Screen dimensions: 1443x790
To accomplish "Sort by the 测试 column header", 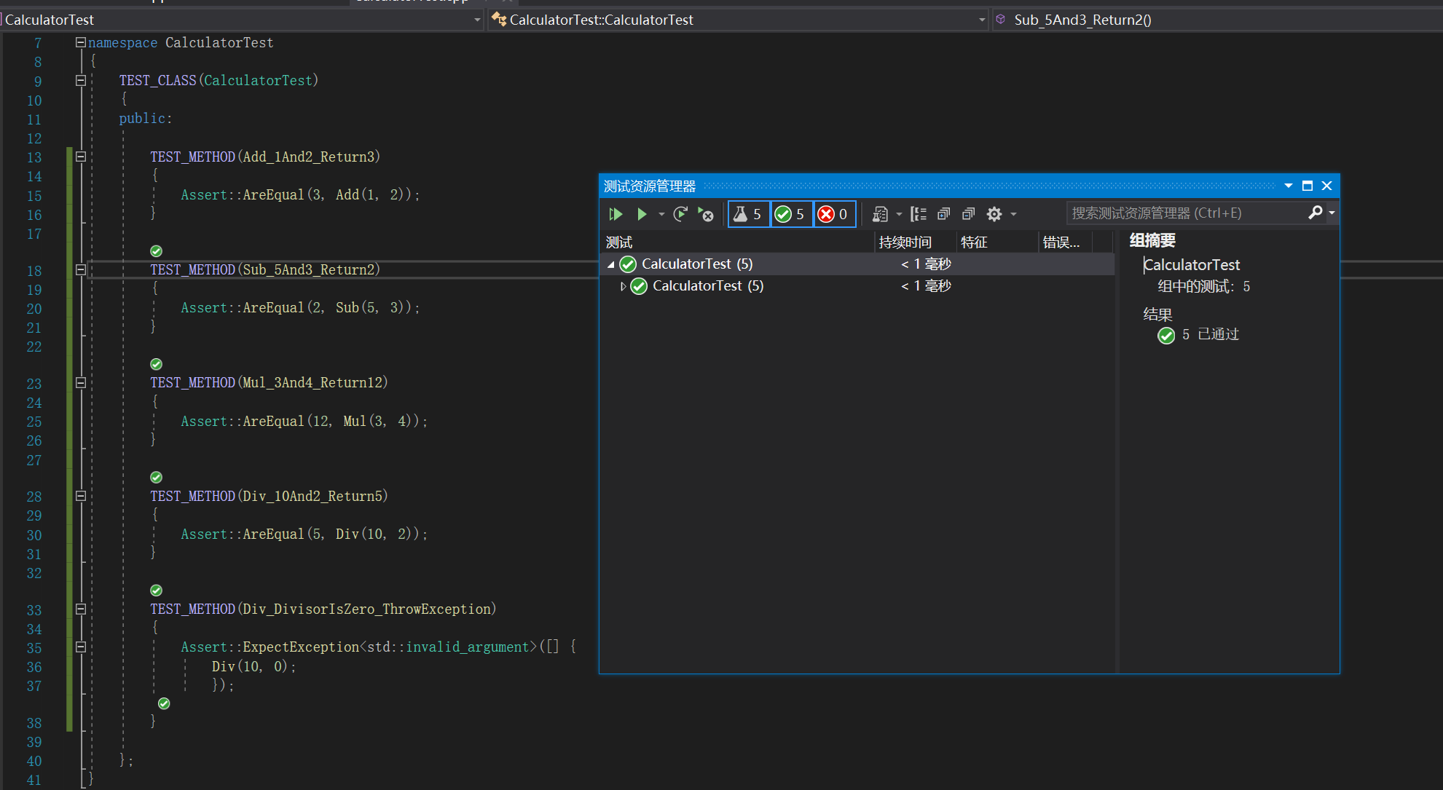I will tap(737, 242).
